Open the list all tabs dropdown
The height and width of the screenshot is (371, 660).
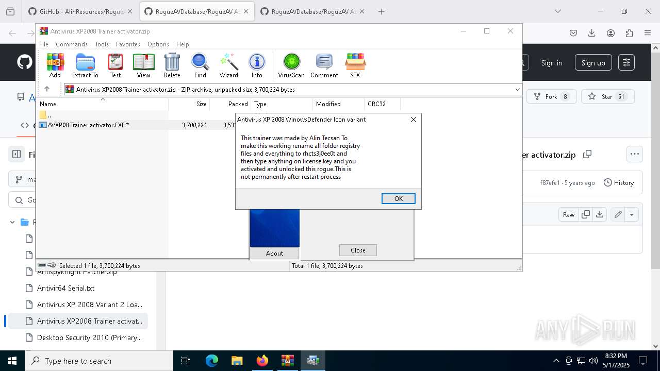click(x=558, y=11)
